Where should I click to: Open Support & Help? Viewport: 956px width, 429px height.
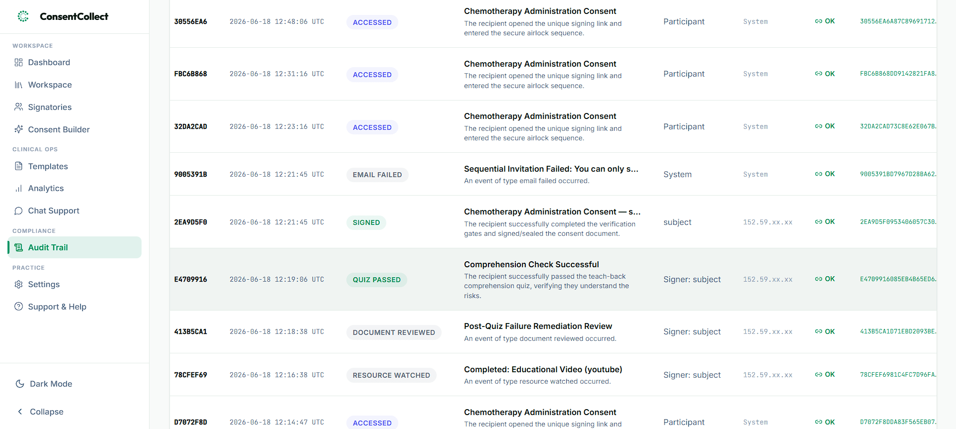click(x=75, y=307)
